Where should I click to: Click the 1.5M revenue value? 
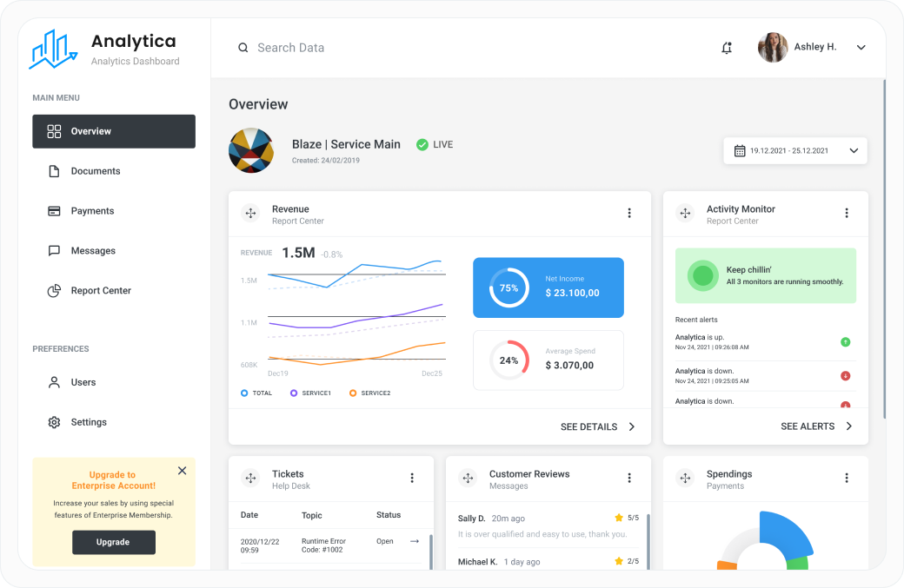[x=298, y=253]
